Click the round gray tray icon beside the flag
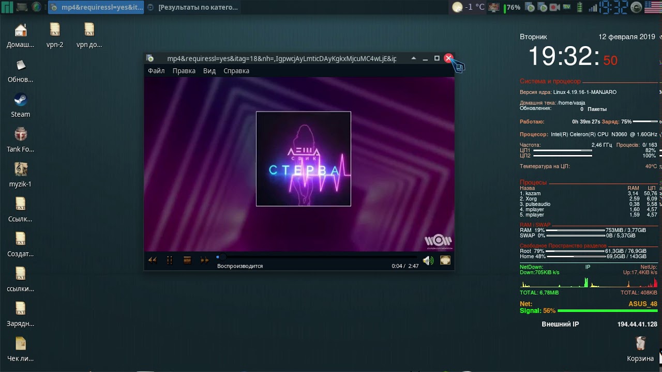The width and height of the screenshot is (662, 372). (637, 7)
